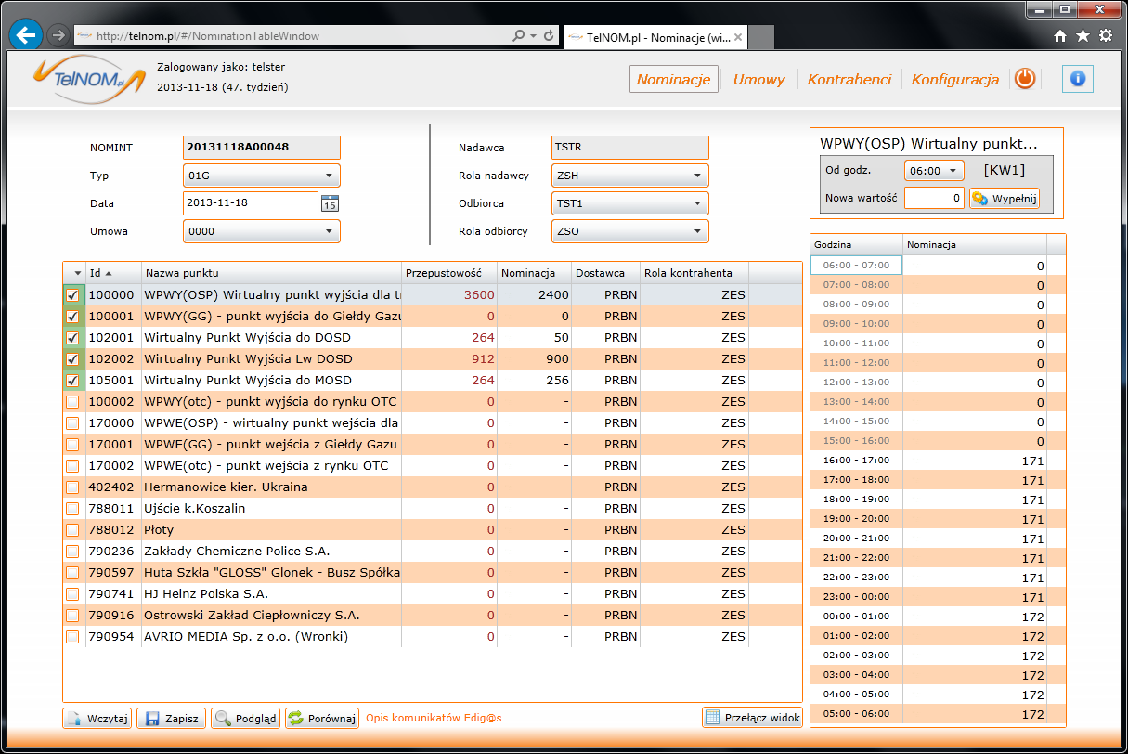The width and height of the screenshot is (1128, 754).
Task: Close the TelNOM.pl browser tab
Action: coord(738,37)
